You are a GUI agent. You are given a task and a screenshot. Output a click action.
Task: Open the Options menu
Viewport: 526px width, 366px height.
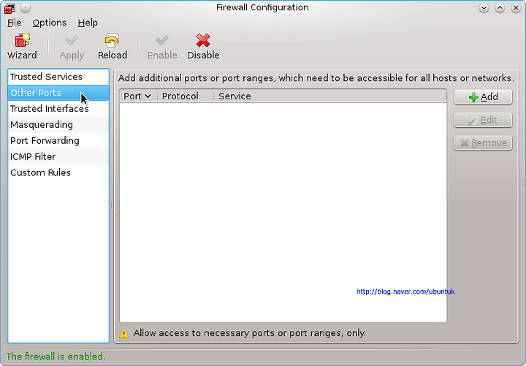(50, 23)
